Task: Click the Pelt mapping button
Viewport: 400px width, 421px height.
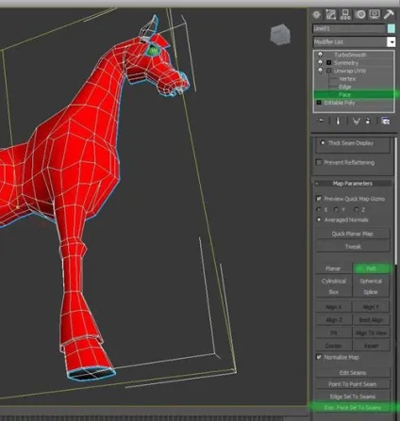Action: point(371,268)
